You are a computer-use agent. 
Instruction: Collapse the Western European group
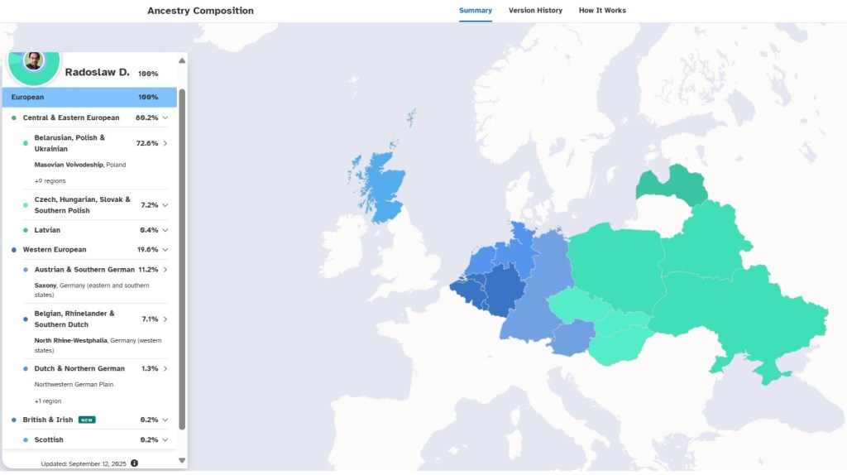click(165, 249)
